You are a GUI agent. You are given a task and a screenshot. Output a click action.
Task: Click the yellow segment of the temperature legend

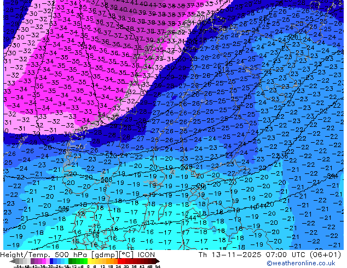point(90,261)
